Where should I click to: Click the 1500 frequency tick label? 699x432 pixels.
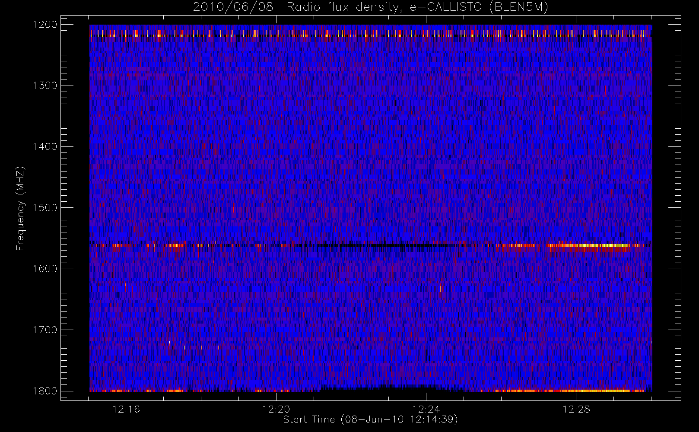pyautogui.click(x=45, y=207)
